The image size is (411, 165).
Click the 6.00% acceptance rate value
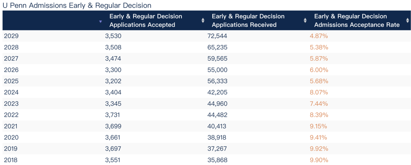pos(319,70)
